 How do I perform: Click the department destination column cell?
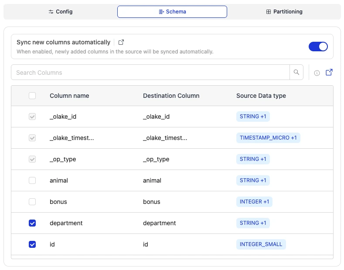pyautogui.click(x=160, y=223)
